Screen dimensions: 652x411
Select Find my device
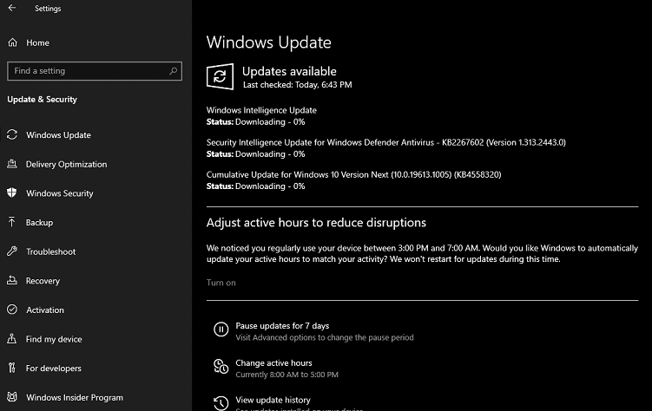click(54, 339)
